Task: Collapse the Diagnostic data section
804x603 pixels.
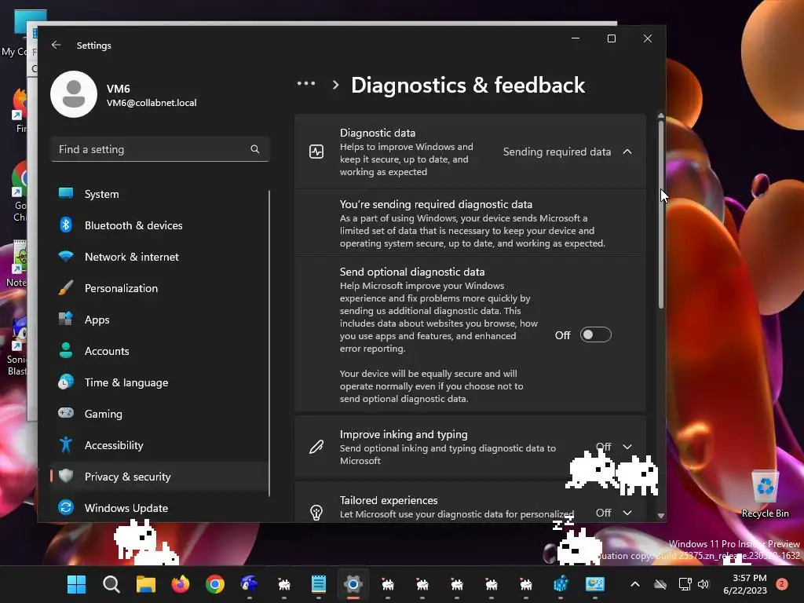Action: pos(627,152)
